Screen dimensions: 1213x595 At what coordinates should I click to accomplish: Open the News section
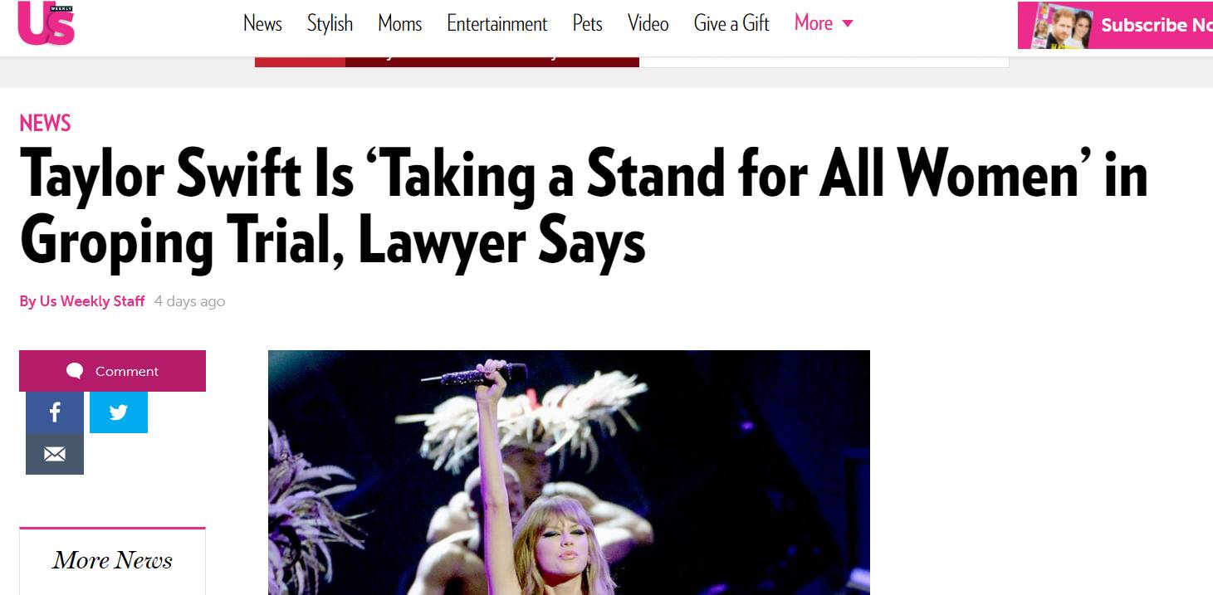(x=262, y=23)
